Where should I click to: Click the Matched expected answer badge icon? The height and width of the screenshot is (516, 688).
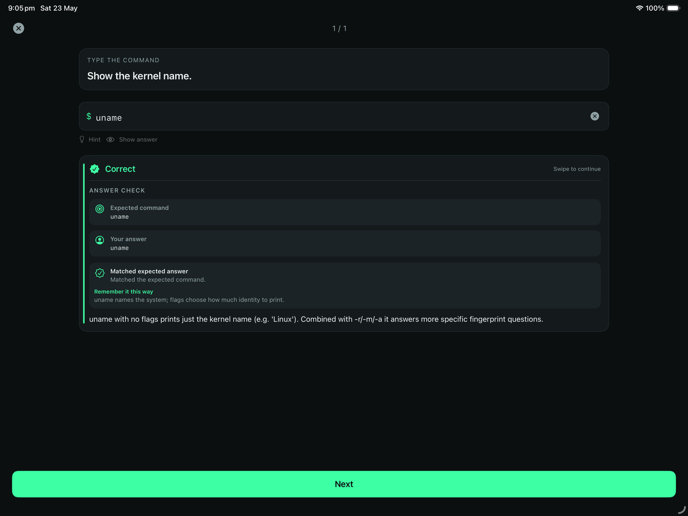coord(100,273)
